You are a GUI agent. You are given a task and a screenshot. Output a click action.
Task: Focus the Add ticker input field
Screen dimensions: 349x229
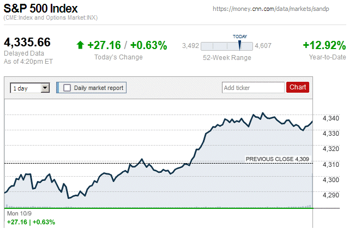(x=253, y=87)
